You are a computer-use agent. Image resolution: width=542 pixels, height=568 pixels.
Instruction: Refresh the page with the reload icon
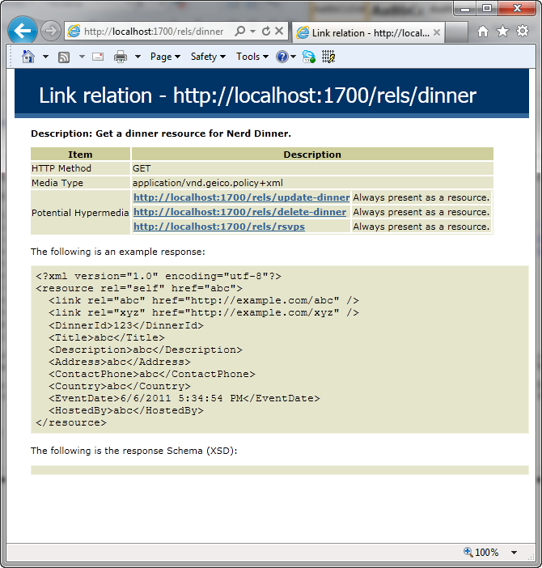tap(266, 32)
